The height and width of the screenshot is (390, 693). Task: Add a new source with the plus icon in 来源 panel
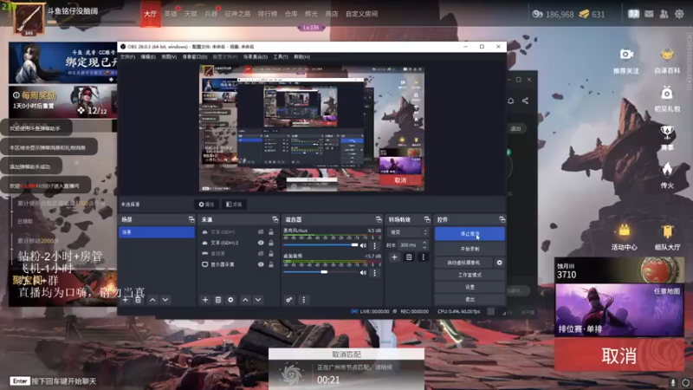(205, 300)
